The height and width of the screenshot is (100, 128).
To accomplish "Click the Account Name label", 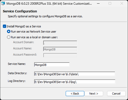I will 22,48.
